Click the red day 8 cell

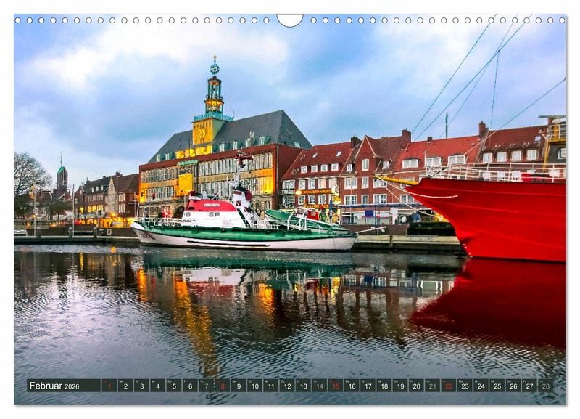tap(223, 386)
